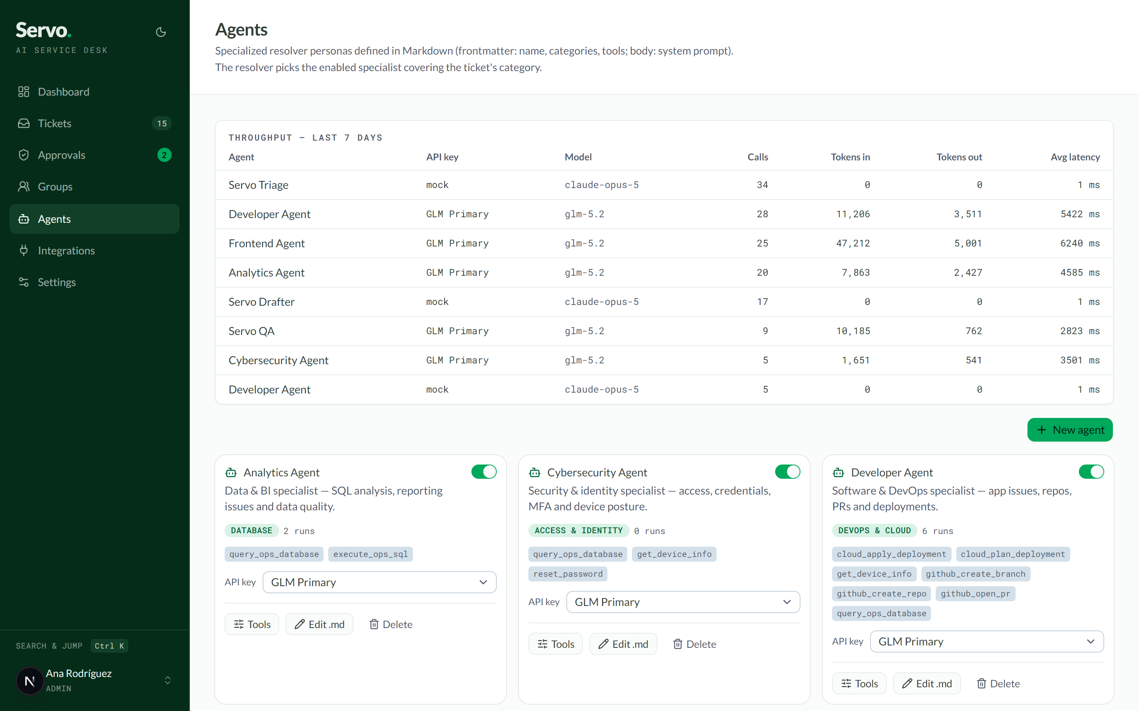The height and width of the screenshot is (711, 1139).
Task: Click Servo QA row name
Action: [x=252, y=331]
